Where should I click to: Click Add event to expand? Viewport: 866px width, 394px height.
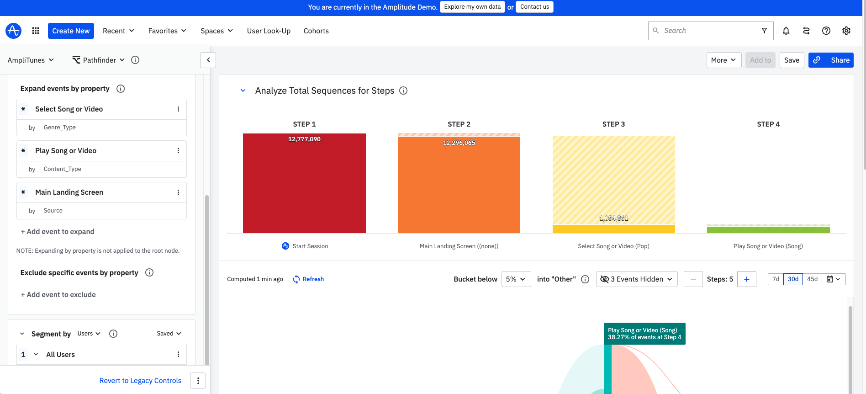coord(58,232)
